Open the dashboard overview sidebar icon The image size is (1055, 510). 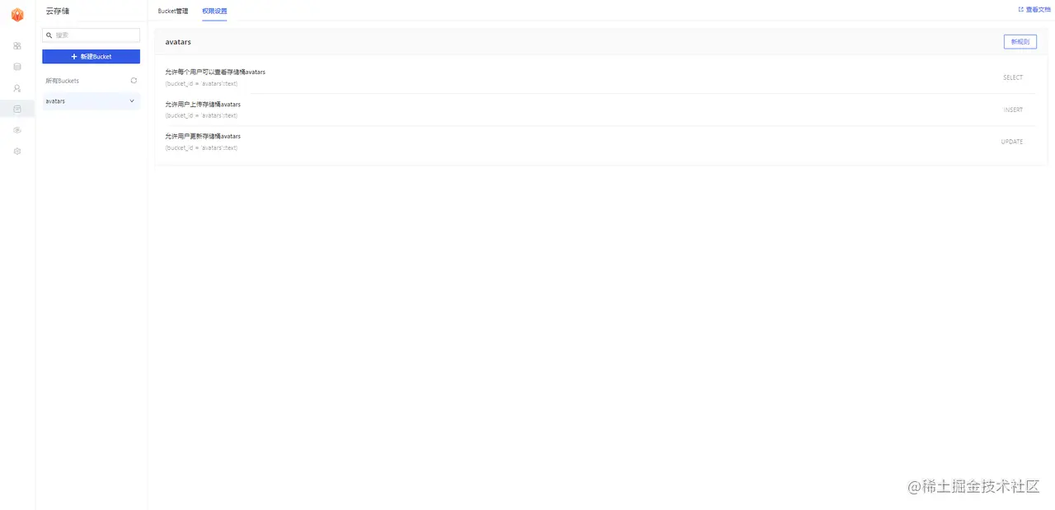coord(17,46)
